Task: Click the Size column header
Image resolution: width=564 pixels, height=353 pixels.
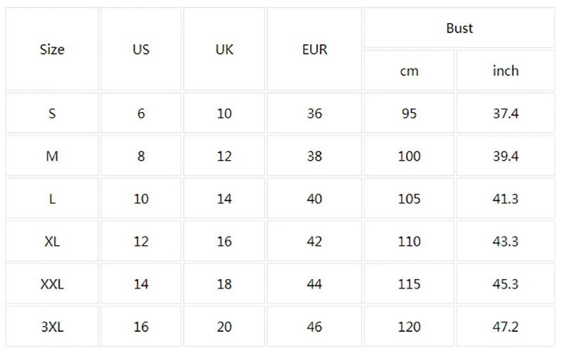Action: 52,49
